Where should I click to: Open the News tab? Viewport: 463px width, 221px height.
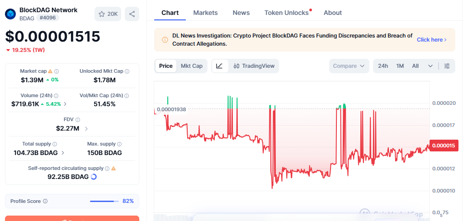point(241,13)
